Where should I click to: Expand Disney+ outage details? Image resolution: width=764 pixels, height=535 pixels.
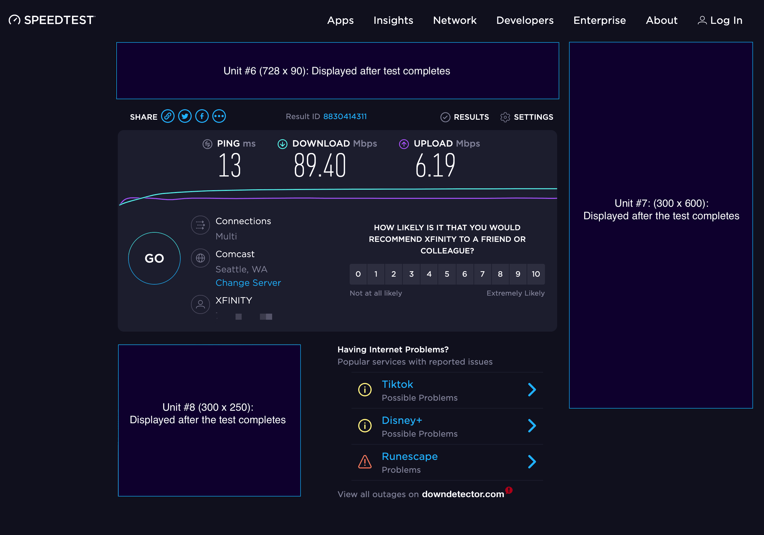(532, 425)
